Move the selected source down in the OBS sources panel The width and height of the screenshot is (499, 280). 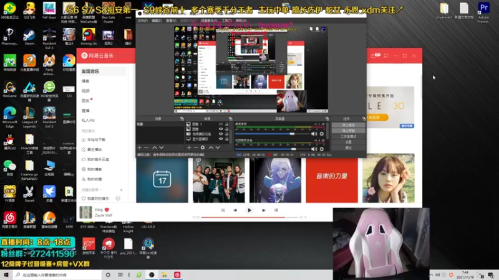point(218,147)
